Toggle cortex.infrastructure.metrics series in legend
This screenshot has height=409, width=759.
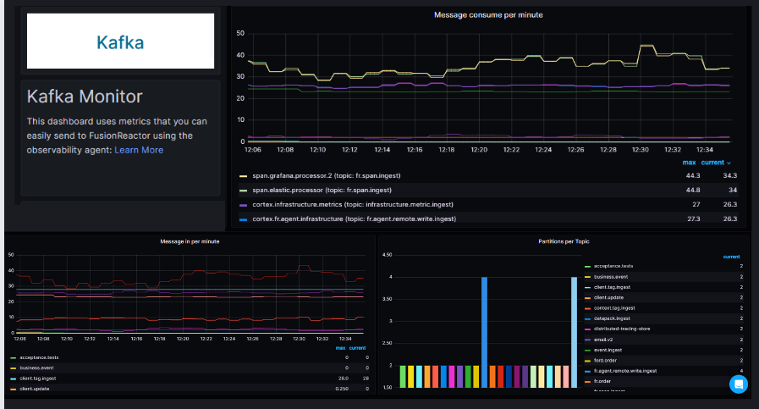coord(353,205)
